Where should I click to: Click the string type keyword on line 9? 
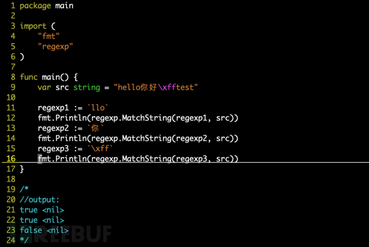coord(87,87)
